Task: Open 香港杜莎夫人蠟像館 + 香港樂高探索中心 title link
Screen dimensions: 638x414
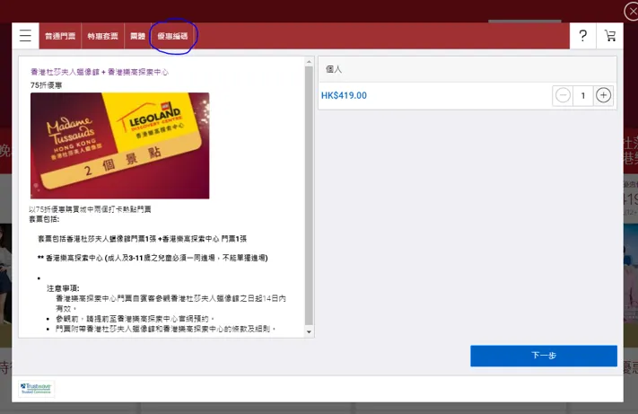Action: [x=100, y=72]
